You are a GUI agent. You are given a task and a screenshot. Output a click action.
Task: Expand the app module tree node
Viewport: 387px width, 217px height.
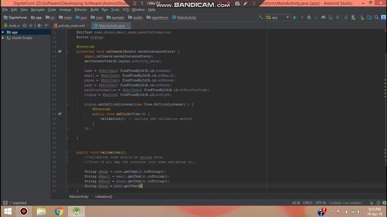pos(3,32)
